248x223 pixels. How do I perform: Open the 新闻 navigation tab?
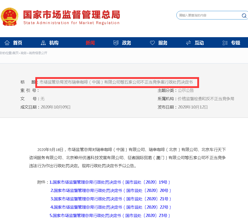tap(90, 43)
